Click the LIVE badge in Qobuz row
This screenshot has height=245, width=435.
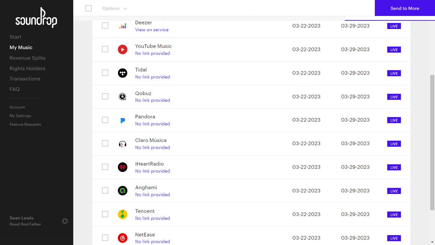(394, 97)
